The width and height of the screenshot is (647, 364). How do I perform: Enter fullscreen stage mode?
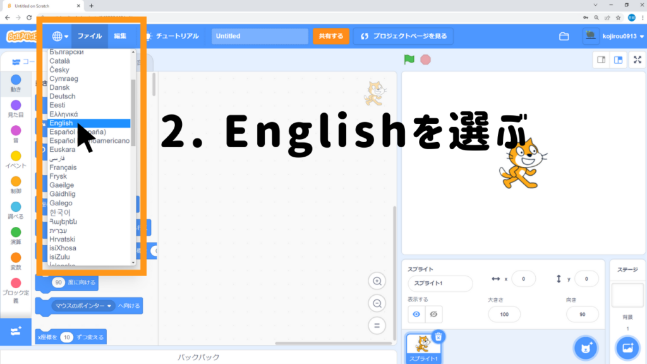pos(637,59)
